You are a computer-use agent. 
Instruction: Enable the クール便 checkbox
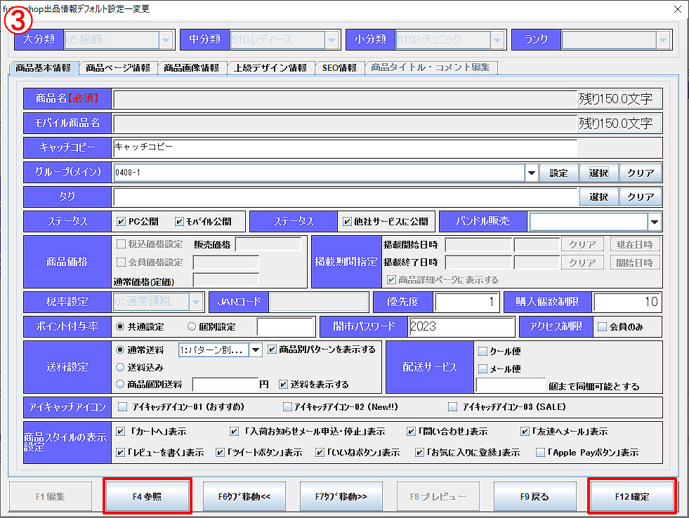pos(483,351)
